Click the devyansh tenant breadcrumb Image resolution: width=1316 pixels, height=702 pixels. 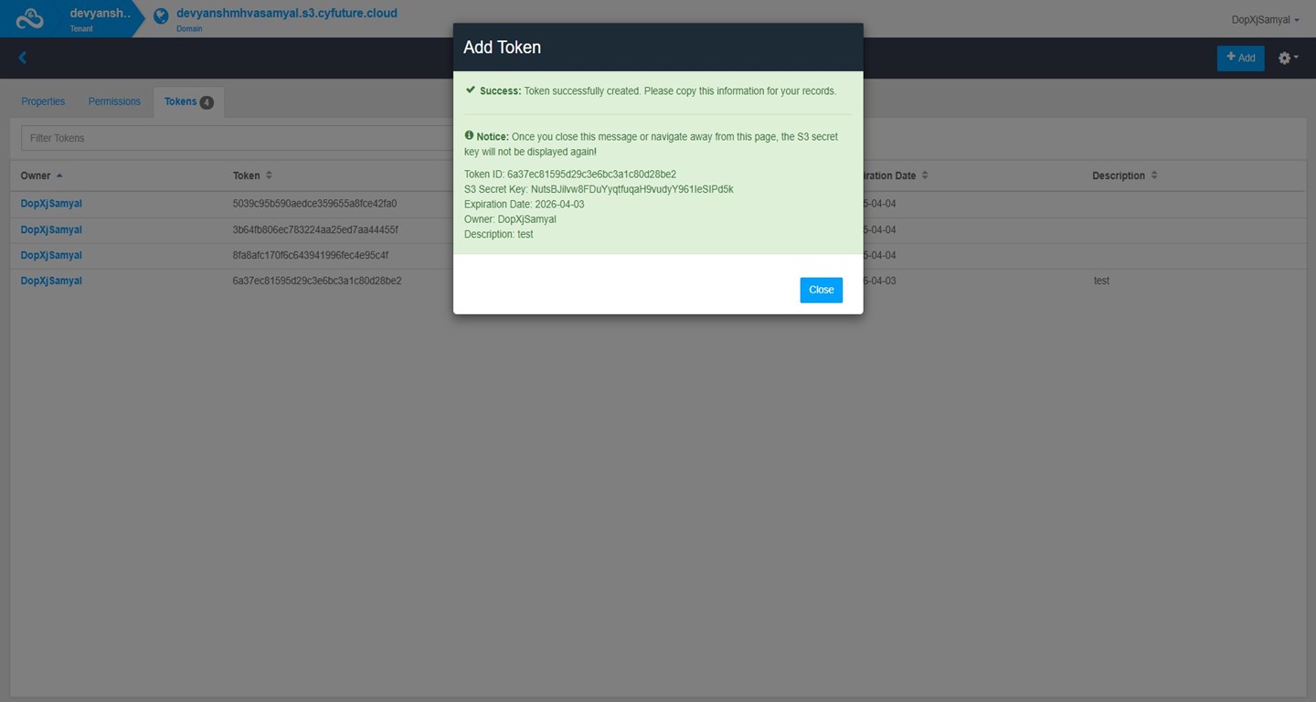100,14
